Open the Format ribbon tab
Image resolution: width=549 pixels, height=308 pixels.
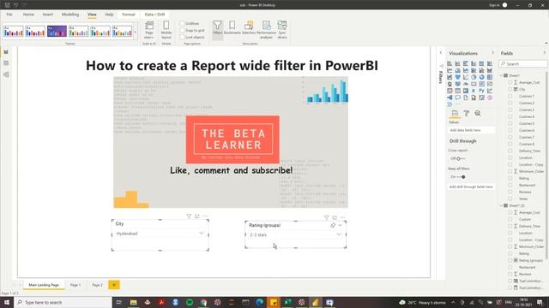[129, 15]
